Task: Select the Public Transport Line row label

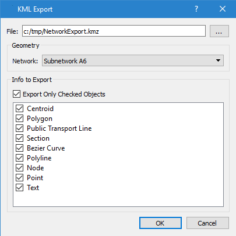Action: [x=59, y=128]
